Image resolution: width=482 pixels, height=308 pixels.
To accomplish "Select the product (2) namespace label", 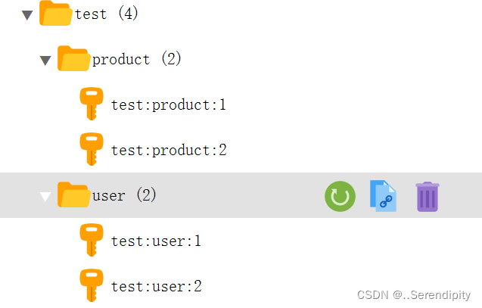I will point(137,59).
